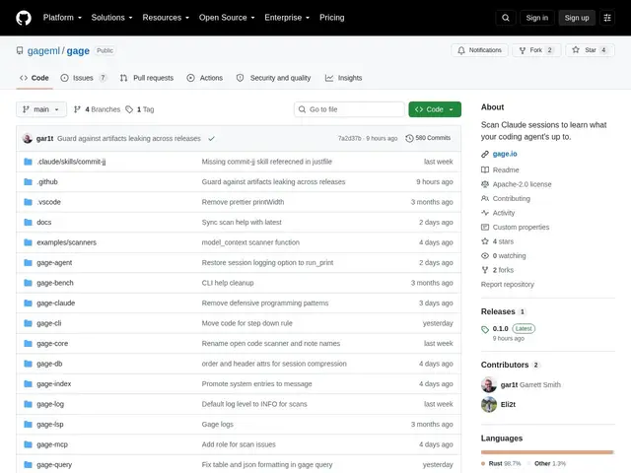Image resolution: width=631 pixels, height=473 pixels.
Task: Open the main branch selector dropdown
Action: 41,109
